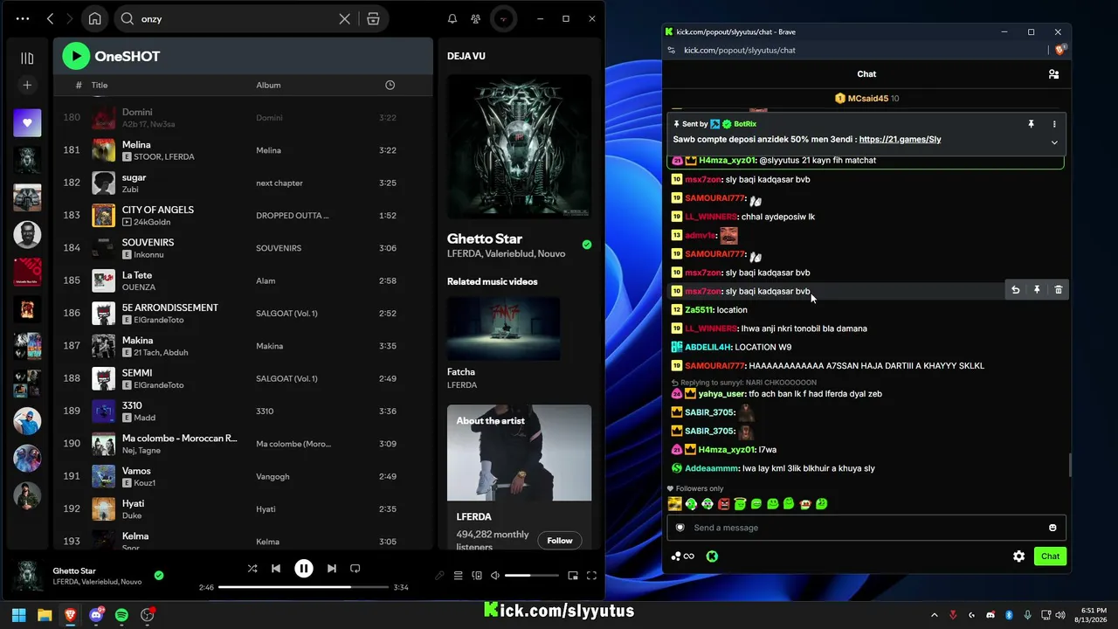Open Connect to a device picker

coord(477,576)
